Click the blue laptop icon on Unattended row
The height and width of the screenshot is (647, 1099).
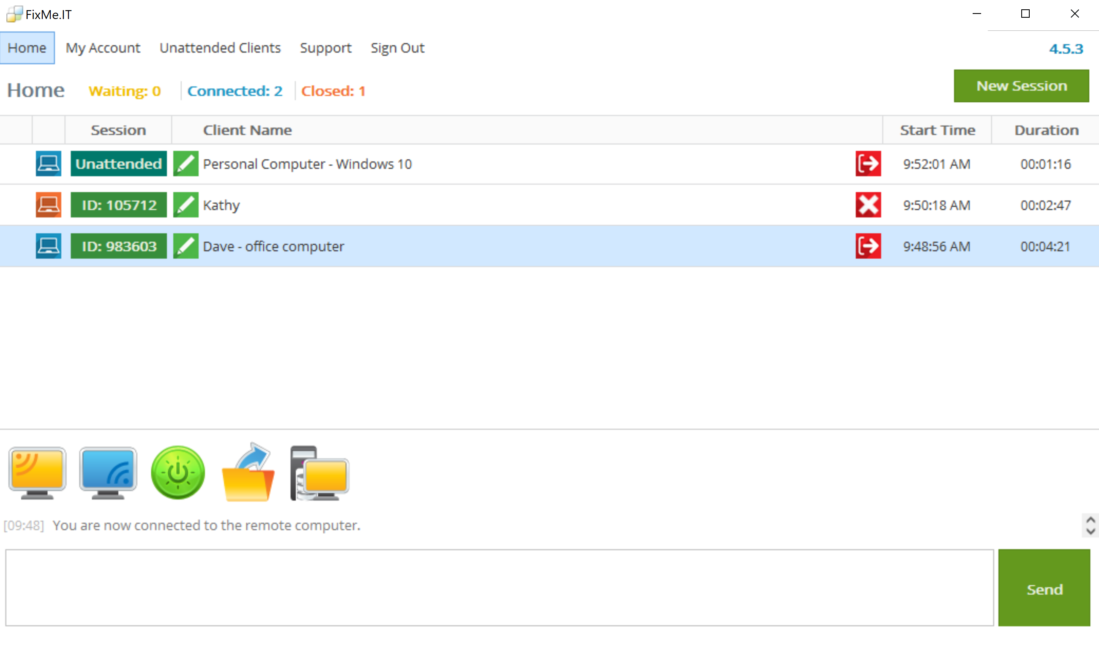(49, 164)
